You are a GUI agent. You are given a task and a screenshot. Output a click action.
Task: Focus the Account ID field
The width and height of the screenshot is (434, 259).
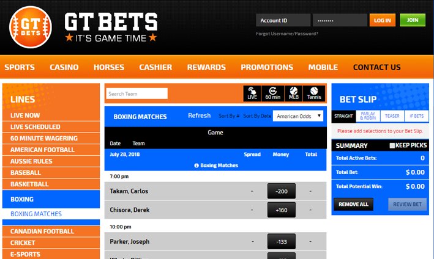[283, 20]
